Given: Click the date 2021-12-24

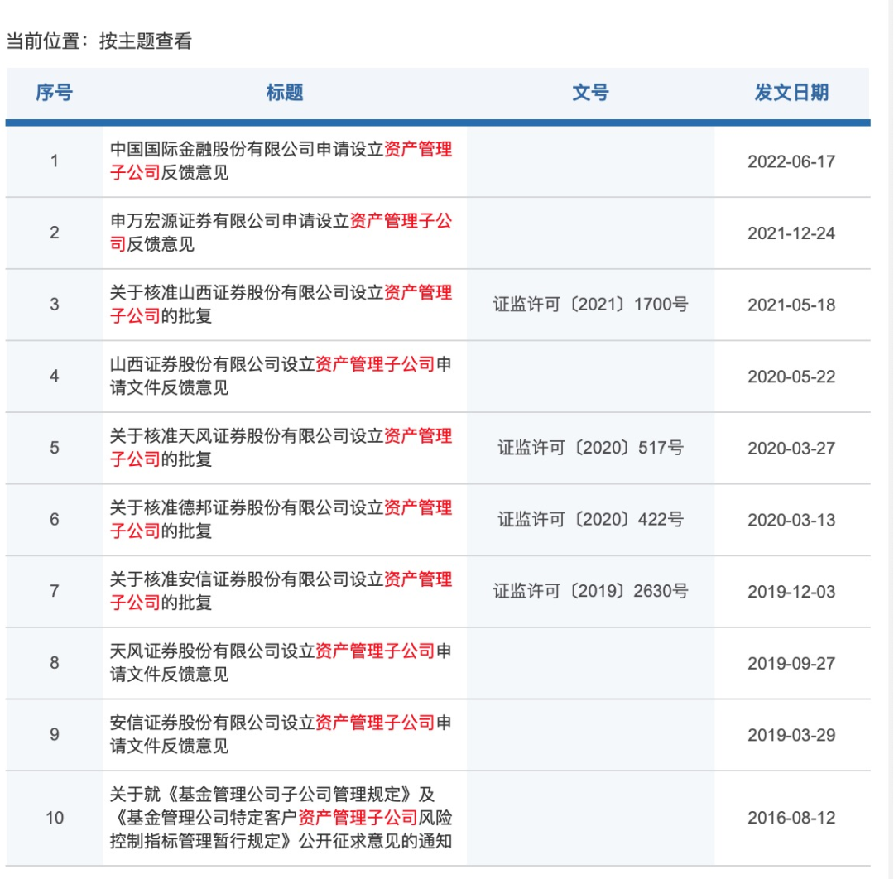Looking at the screenshot, I should pos(791,233).
